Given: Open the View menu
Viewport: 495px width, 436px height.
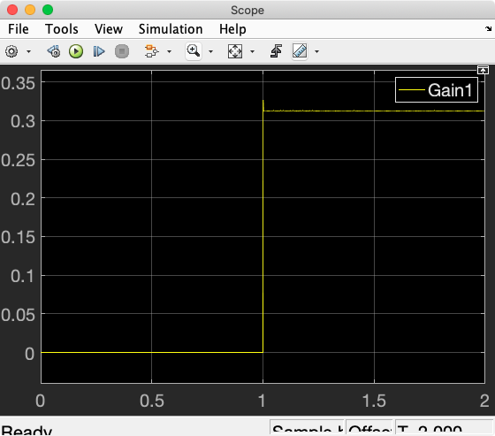Looking at the screenshot, I should [108, 29].
